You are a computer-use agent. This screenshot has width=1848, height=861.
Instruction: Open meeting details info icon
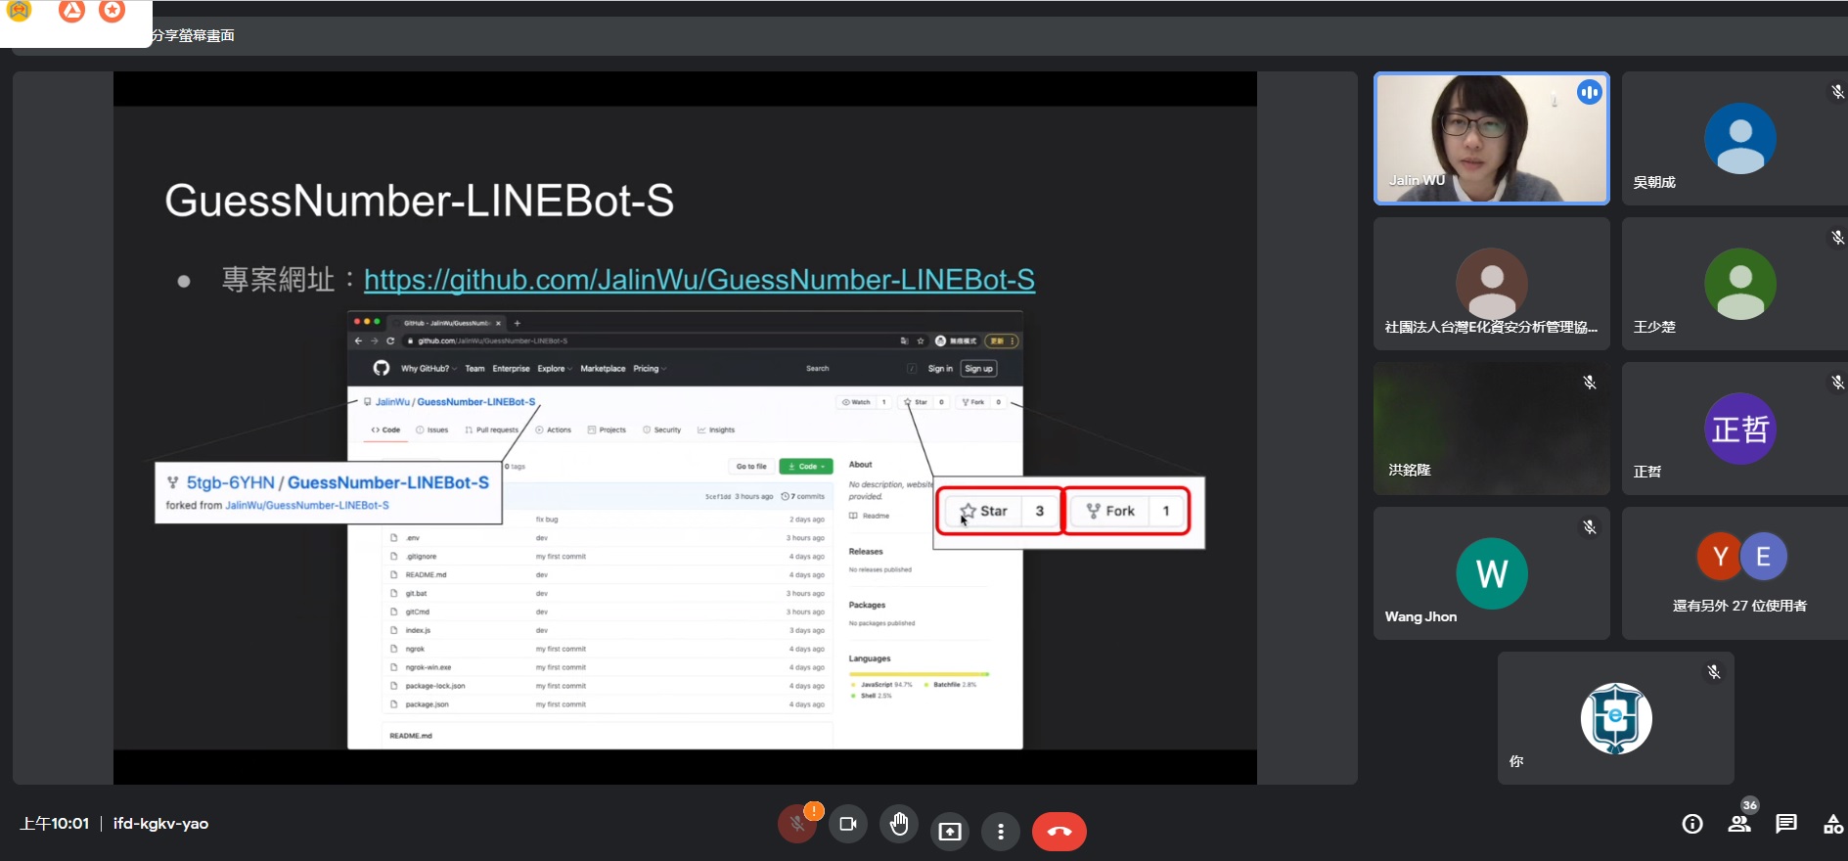pyautogui.click(x=1692, y=824)
